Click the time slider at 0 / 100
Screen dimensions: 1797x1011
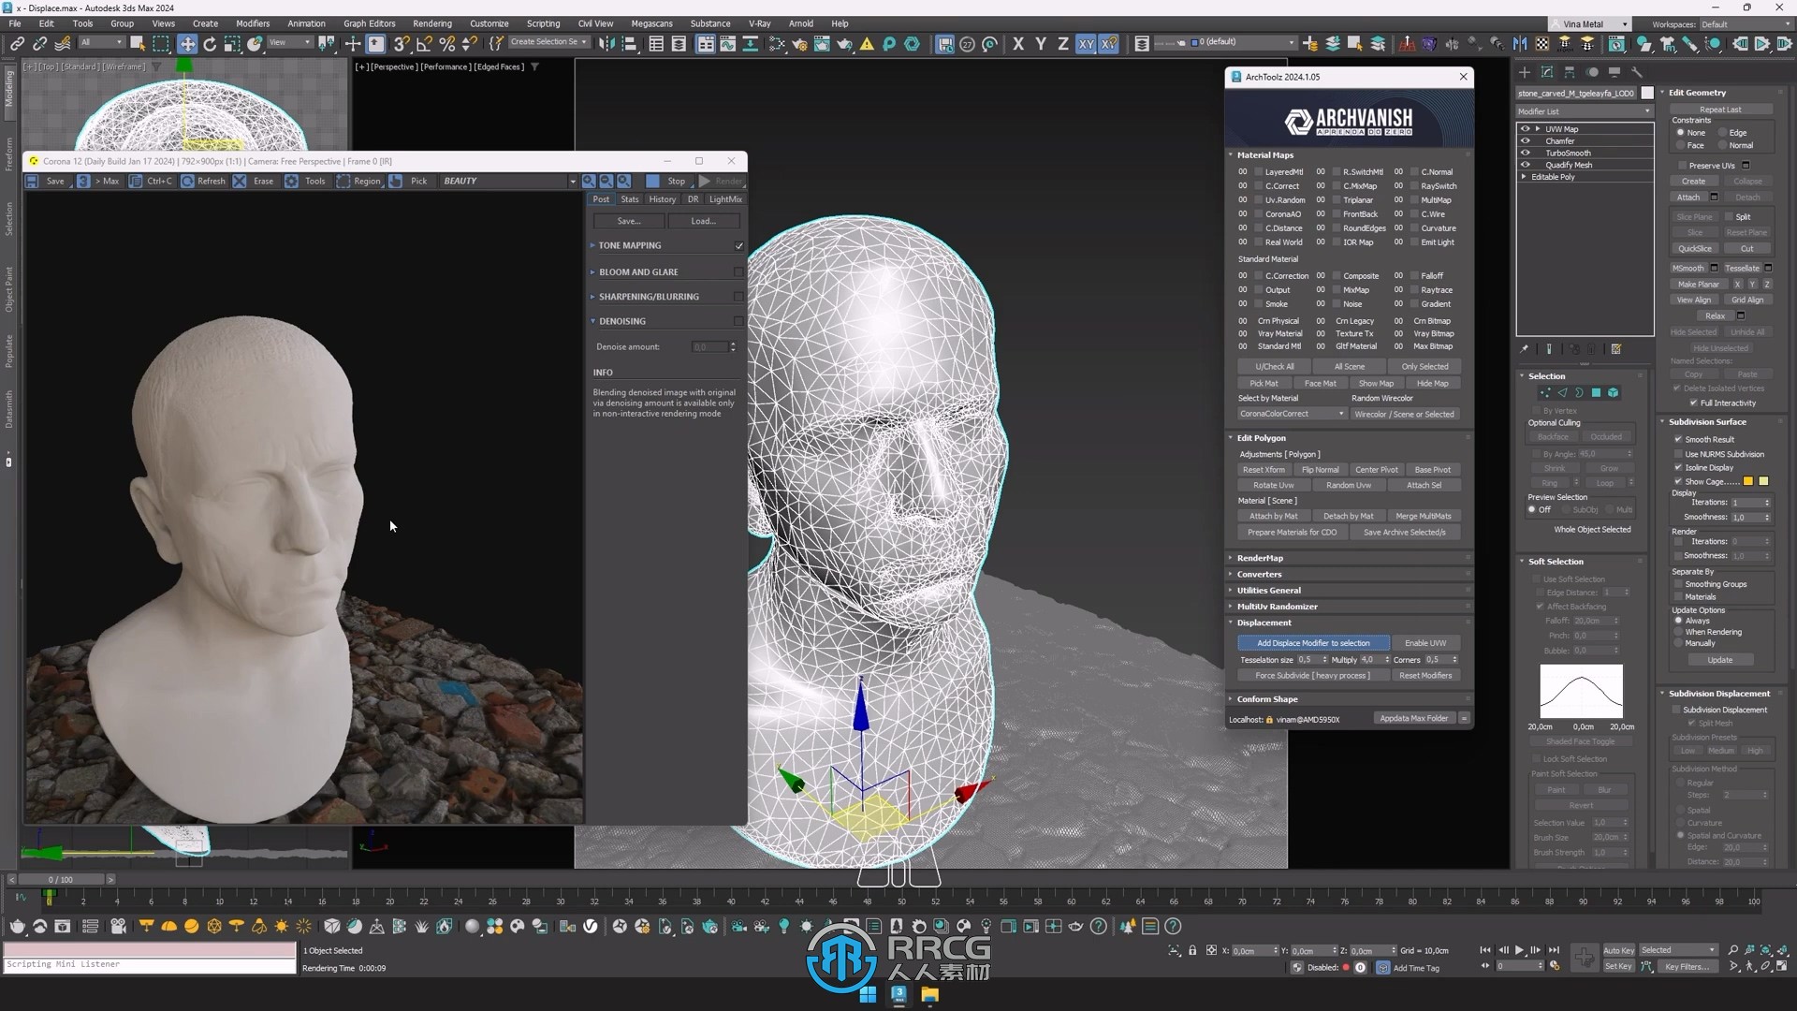61,880
